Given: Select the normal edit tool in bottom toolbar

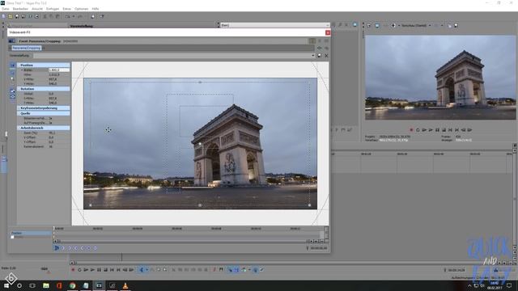Looking at the screenshot, I should coord(142,269).
